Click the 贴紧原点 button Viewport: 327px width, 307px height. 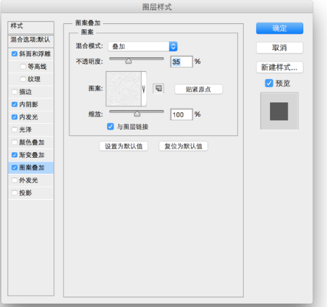click(198, 89)
